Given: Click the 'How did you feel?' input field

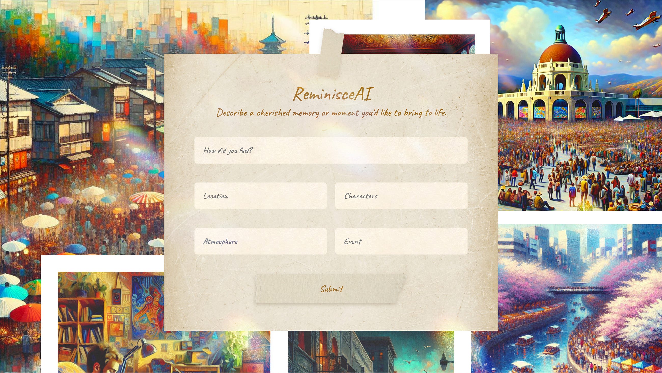Looking at the screenshot, I should click(x=331, y=150).
